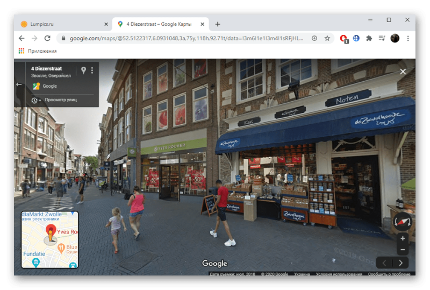Open the Приложения apps shortcut
Image resolution: width=430 pixels, height=290 pixels.
[42, 51]
